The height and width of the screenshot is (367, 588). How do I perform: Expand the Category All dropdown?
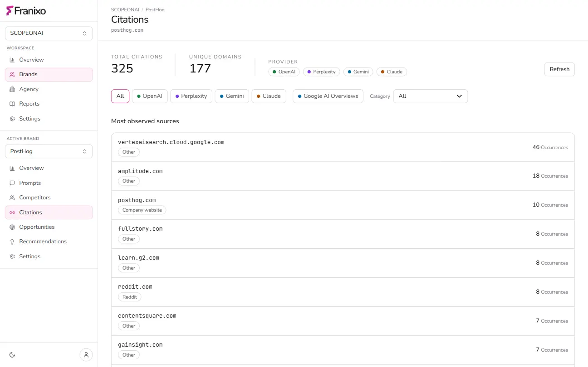click(430, 96)
